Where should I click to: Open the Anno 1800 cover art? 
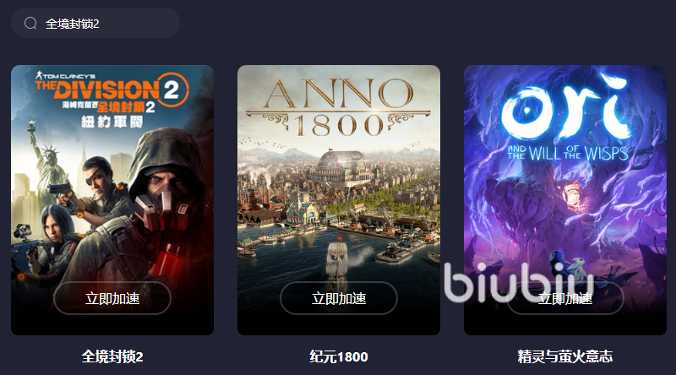(339, 200)
